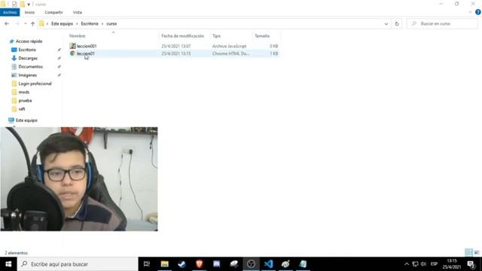
Task: Open File Explorer from the taskbar
Action: click(164, 264)
